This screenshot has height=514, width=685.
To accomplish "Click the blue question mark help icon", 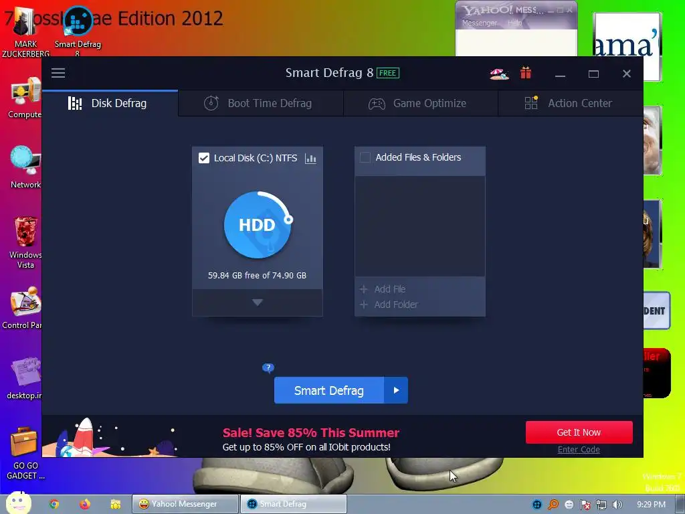I will (x=268, y=368).
